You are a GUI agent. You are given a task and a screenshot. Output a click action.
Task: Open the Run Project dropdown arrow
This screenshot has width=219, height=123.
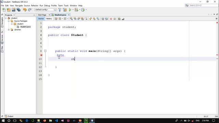[x=73, y=10]
